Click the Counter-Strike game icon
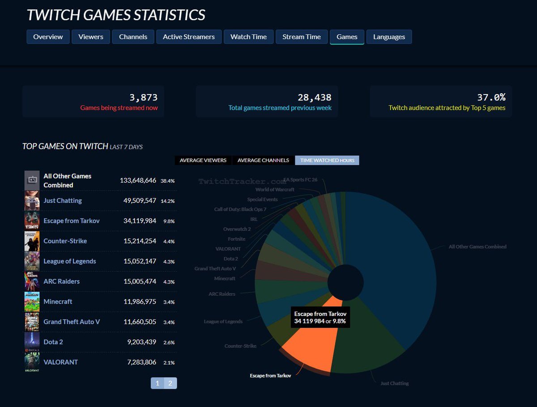Screen dimensions: 537x407 32,241
